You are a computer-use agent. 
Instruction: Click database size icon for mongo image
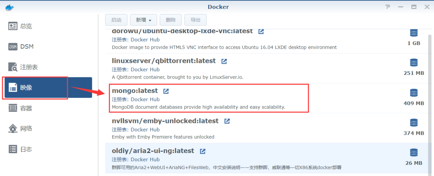coord(414,93)
